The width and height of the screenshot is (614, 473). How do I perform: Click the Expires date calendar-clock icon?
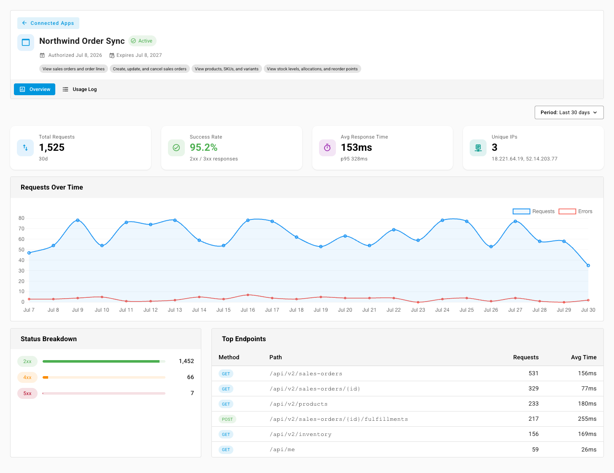(112, 55)
